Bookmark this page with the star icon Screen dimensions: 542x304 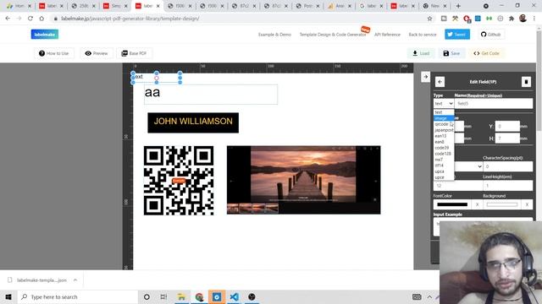(x=429, y=19)
